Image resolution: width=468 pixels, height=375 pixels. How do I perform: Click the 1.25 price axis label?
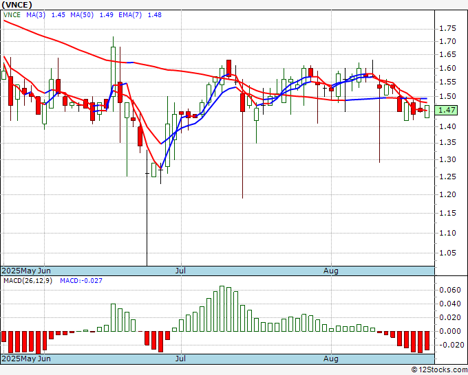point(448,177)
